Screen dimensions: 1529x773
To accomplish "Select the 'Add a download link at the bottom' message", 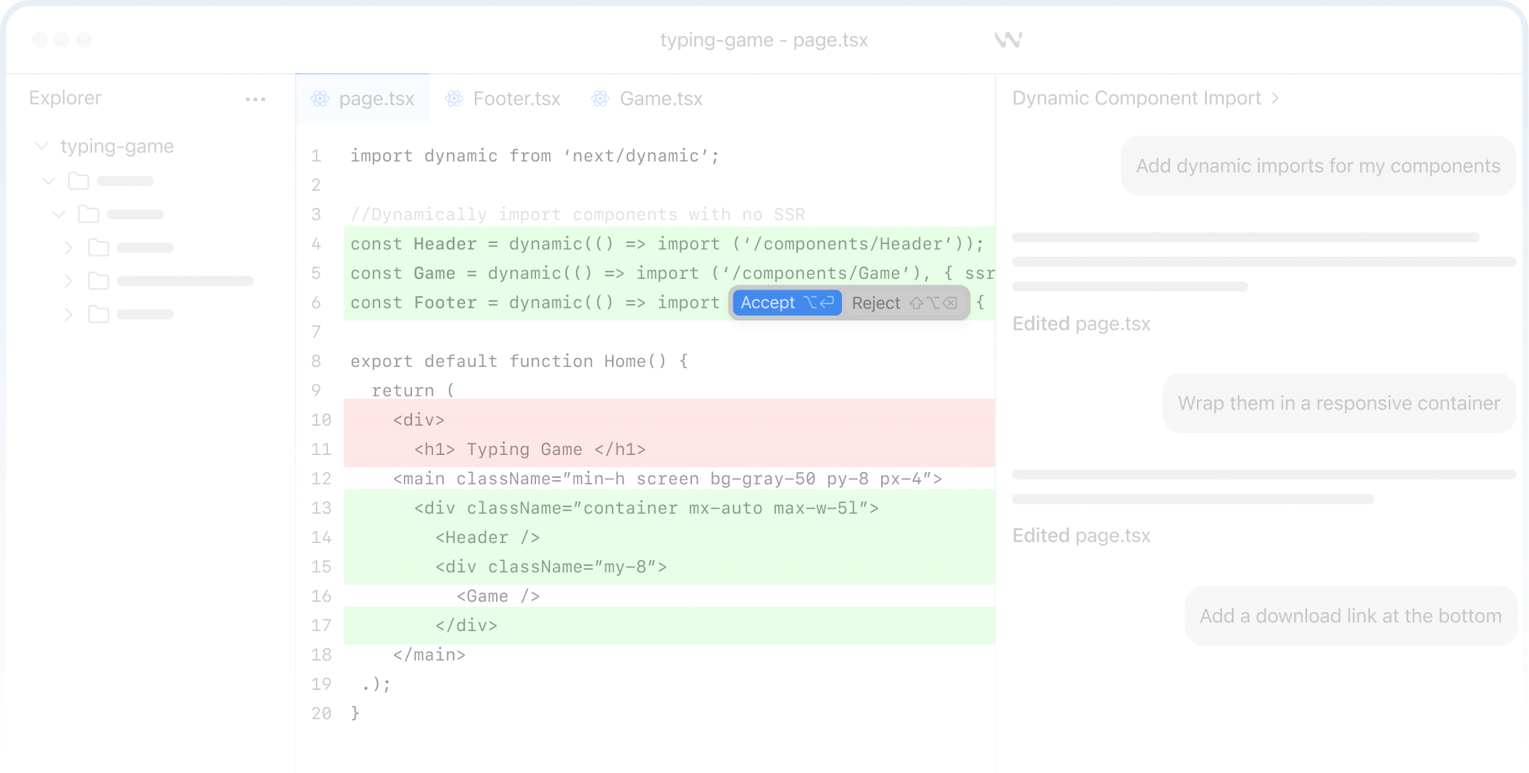I will (1350, 616).
